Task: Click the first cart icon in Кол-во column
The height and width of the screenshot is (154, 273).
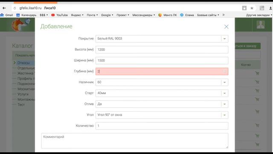Action: (x=257, y=73)
